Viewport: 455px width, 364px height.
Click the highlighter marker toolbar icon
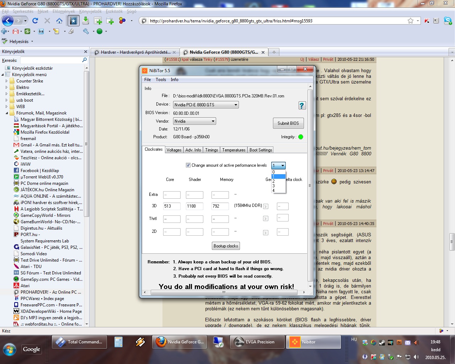click(x=71, y=31)
